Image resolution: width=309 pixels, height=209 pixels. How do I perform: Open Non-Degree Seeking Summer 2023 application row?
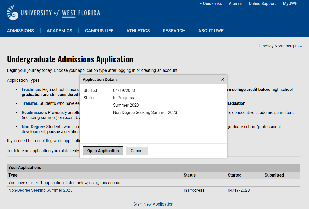click(40, 190)
